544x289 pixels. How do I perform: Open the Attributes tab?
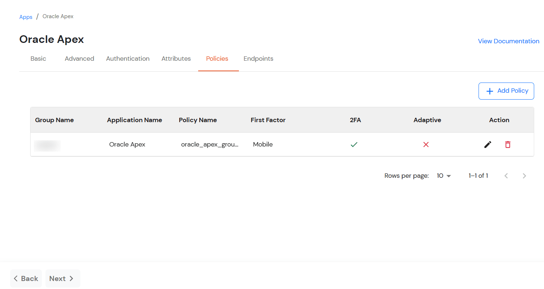(x=176, y=59)
